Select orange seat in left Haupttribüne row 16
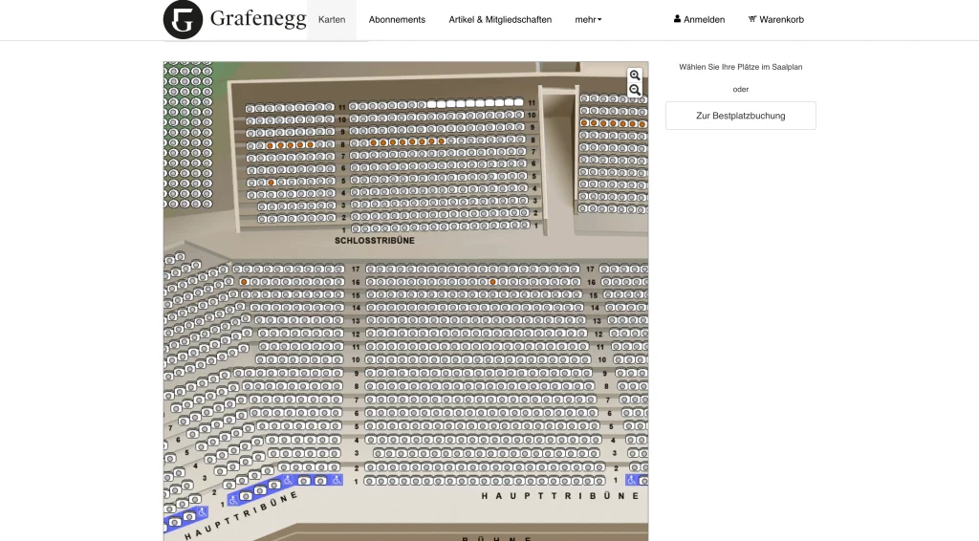 coord(245,282)
